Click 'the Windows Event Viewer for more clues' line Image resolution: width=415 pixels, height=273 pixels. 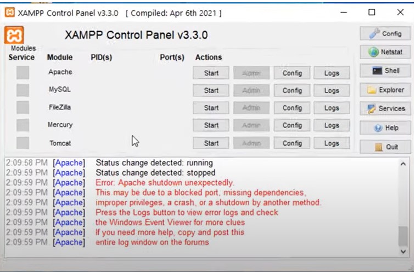point(170,222)
